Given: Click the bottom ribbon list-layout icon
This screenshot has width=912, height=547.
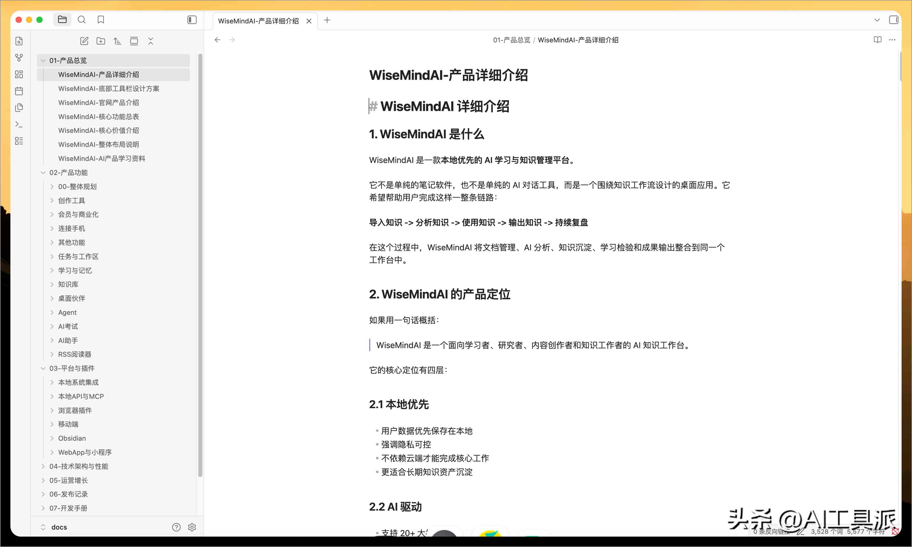Looking at the screenshot, I should coord(19,141).
